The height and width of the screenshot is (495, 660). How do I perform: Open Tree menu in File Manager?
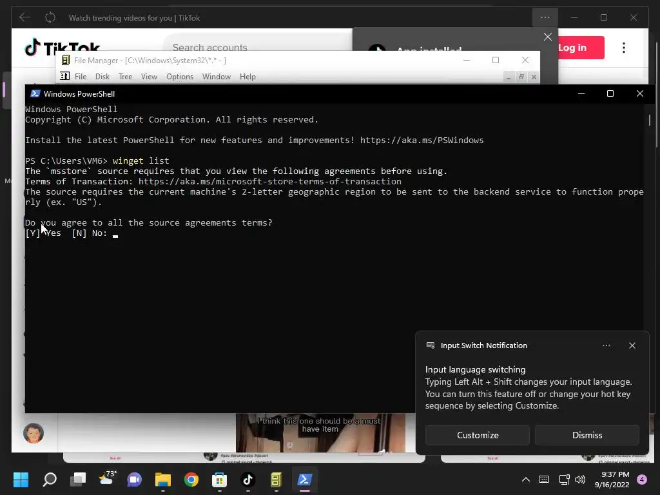click(126, 77)
